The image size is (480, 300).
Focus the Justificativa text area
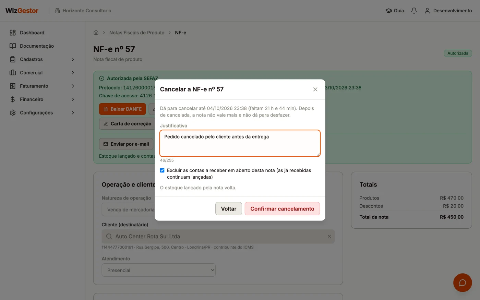coord(240,143)
